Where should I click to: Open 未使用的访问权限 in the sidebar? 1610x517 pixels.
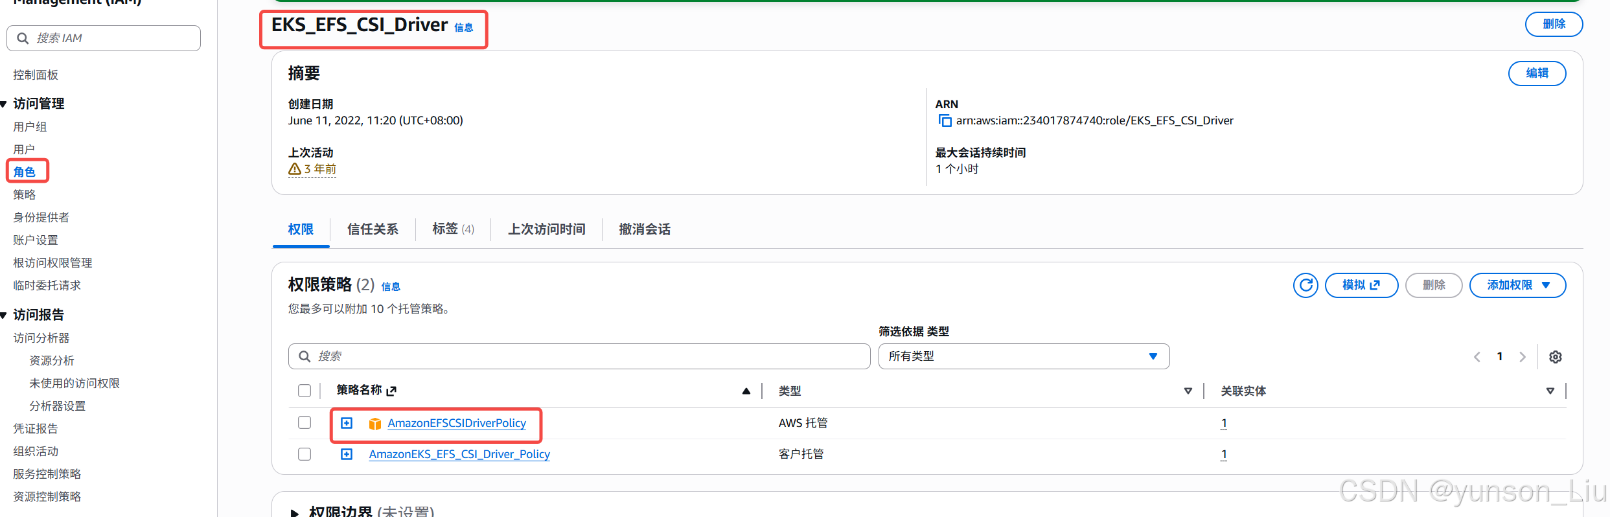point(75,384)
